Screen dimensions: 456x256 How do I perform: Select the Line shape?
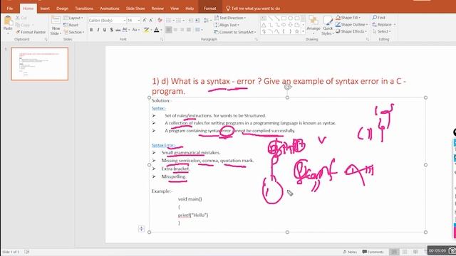pyautogui.click(x=271, y=18)
